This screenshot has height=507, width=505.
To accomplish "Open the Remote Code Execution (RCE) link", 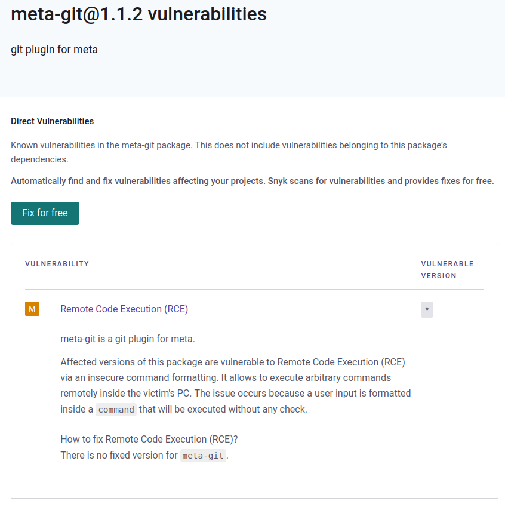I will 124,309.
